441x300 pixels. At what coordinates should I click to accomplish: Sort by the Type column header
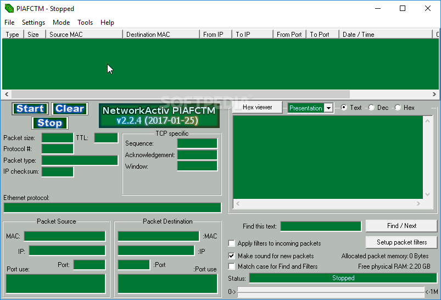click(13, 34)
